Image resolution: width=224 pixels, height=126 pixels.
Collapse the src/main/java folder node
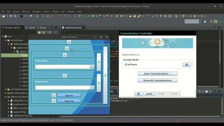6,40
